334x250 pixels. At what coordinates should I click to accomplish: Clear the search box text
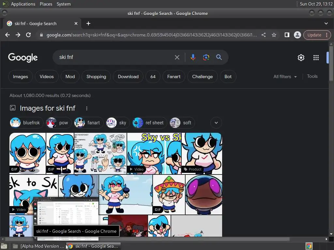click(177, 57)
